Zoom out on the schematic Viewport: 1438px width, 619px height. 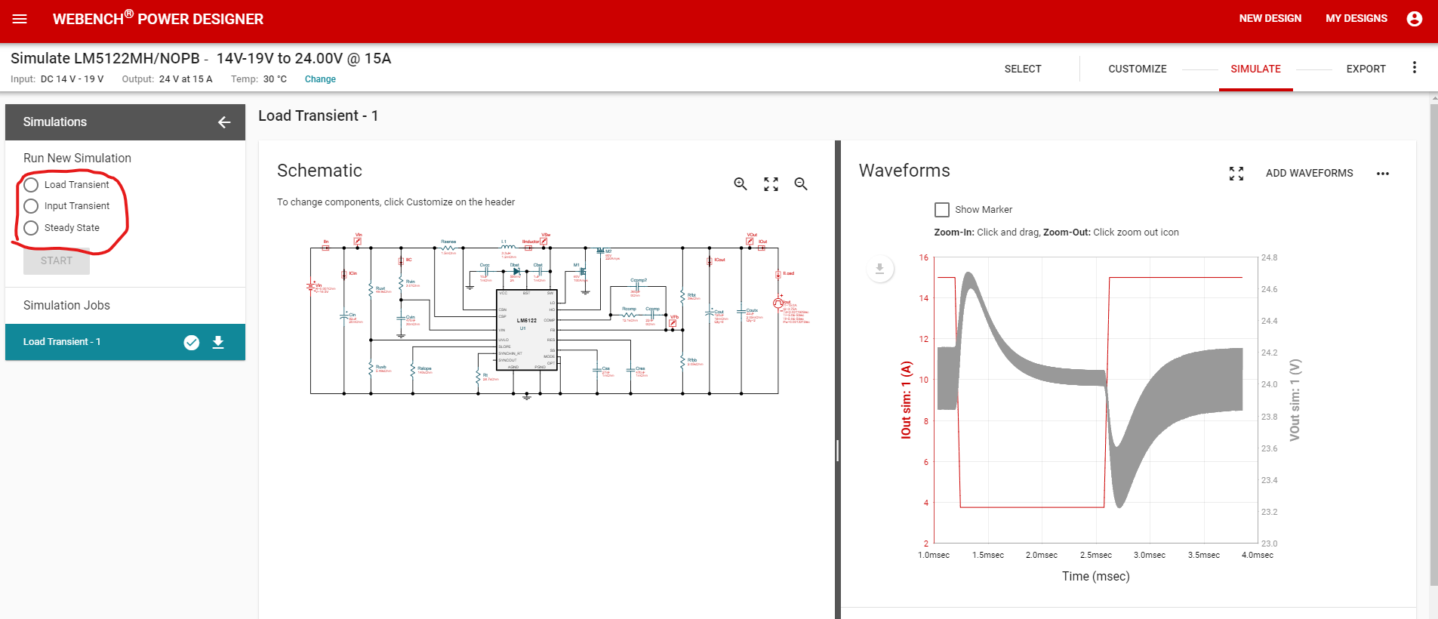(801, 184)
